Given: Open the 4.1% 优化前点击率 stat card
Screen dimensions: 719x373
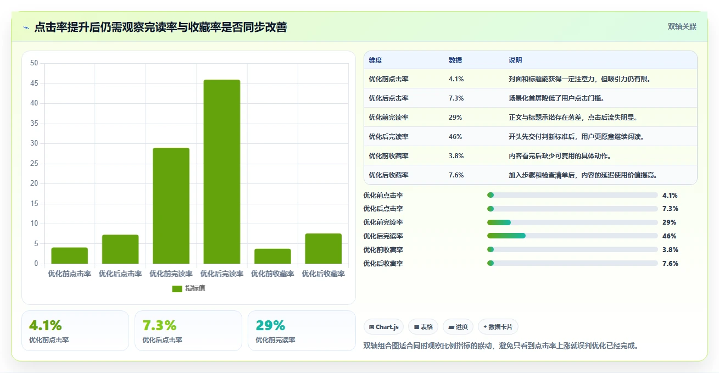Looking at the screenshot, I should tap(75, 331).
